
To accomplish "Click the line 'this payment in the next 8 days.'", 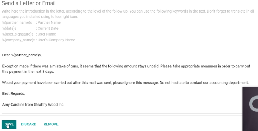I will point(28,72).
